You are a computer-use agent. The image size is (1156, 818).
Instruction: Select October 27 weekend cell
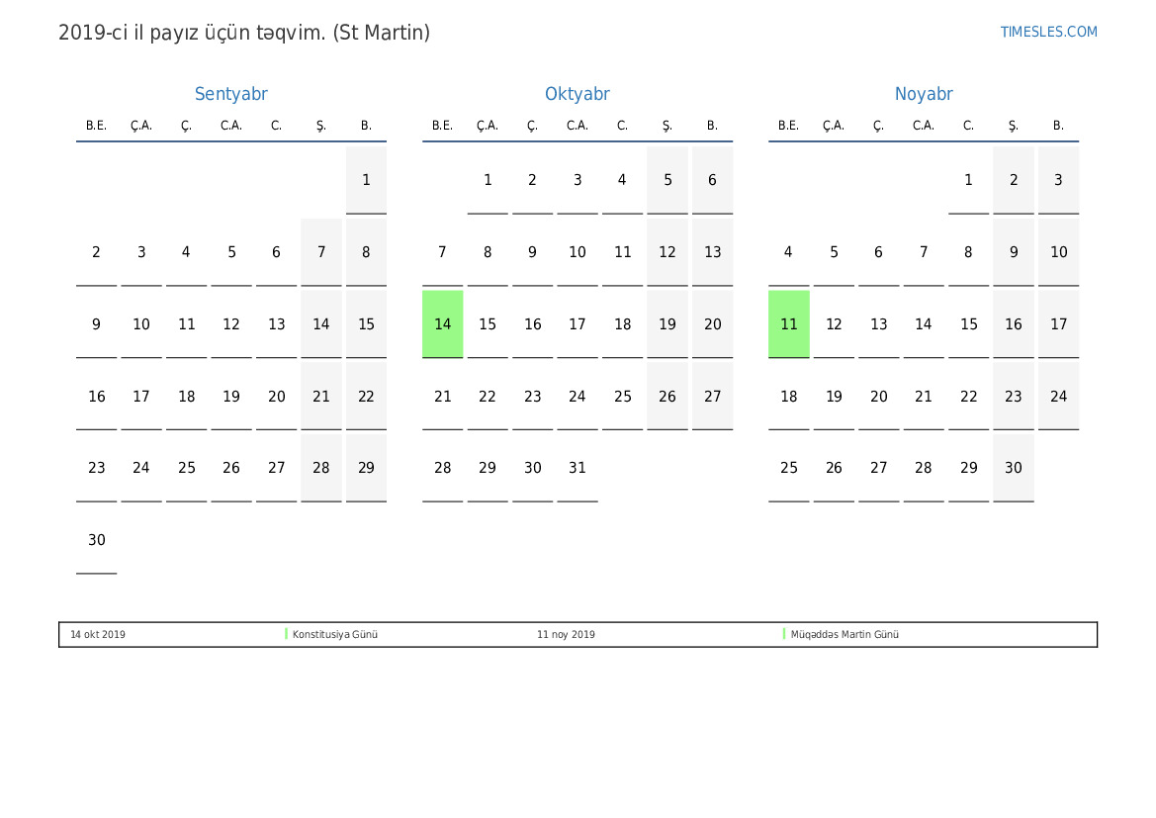pos(712,397)
